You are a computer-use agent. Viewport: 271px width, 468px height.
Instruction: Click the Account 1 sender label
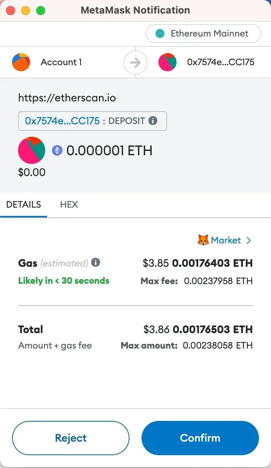tap(61, 62)
